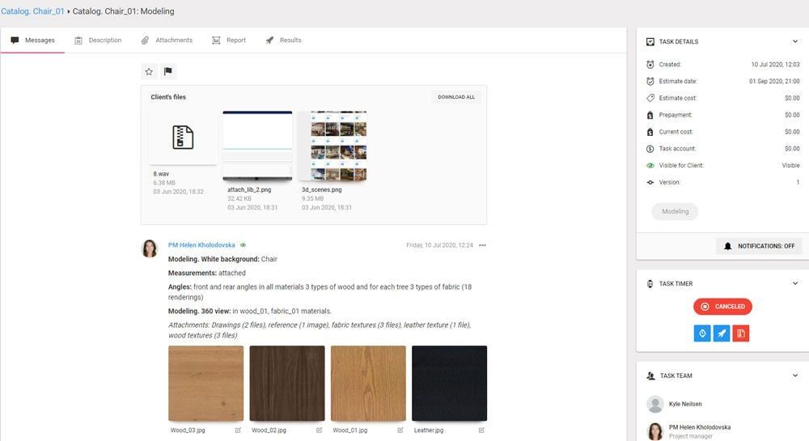Open the 8.wav archive file icon
This screenshot has width=809, height=441.
tap(183, 138)
